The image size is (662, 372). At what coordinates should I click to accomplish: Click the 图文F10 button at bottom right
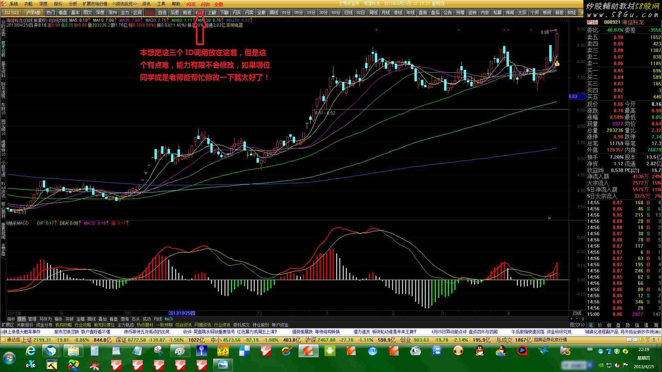pos(577,325)
